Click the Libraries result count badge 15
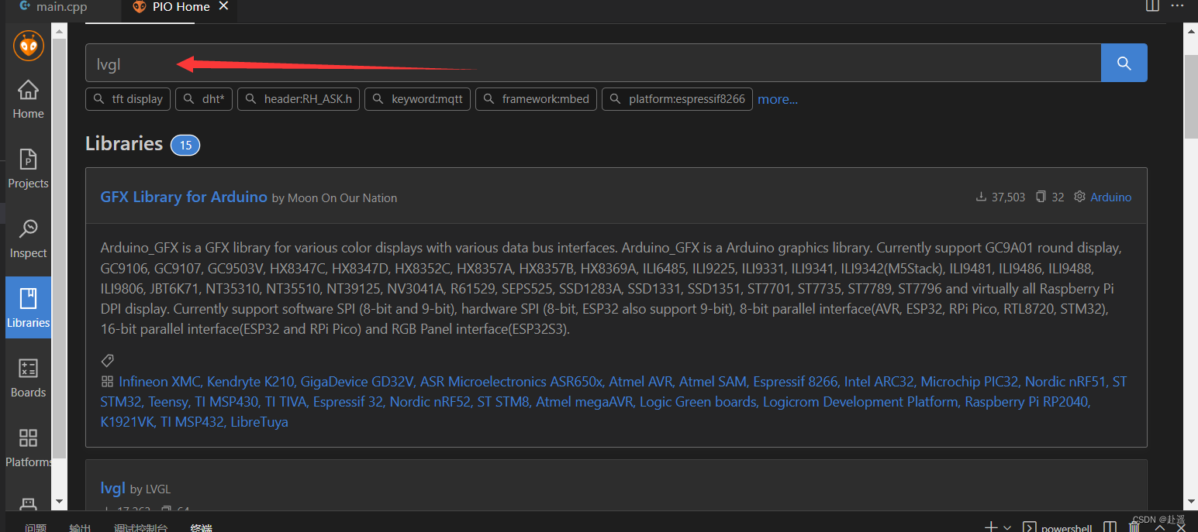 click(x=185, y=145)
